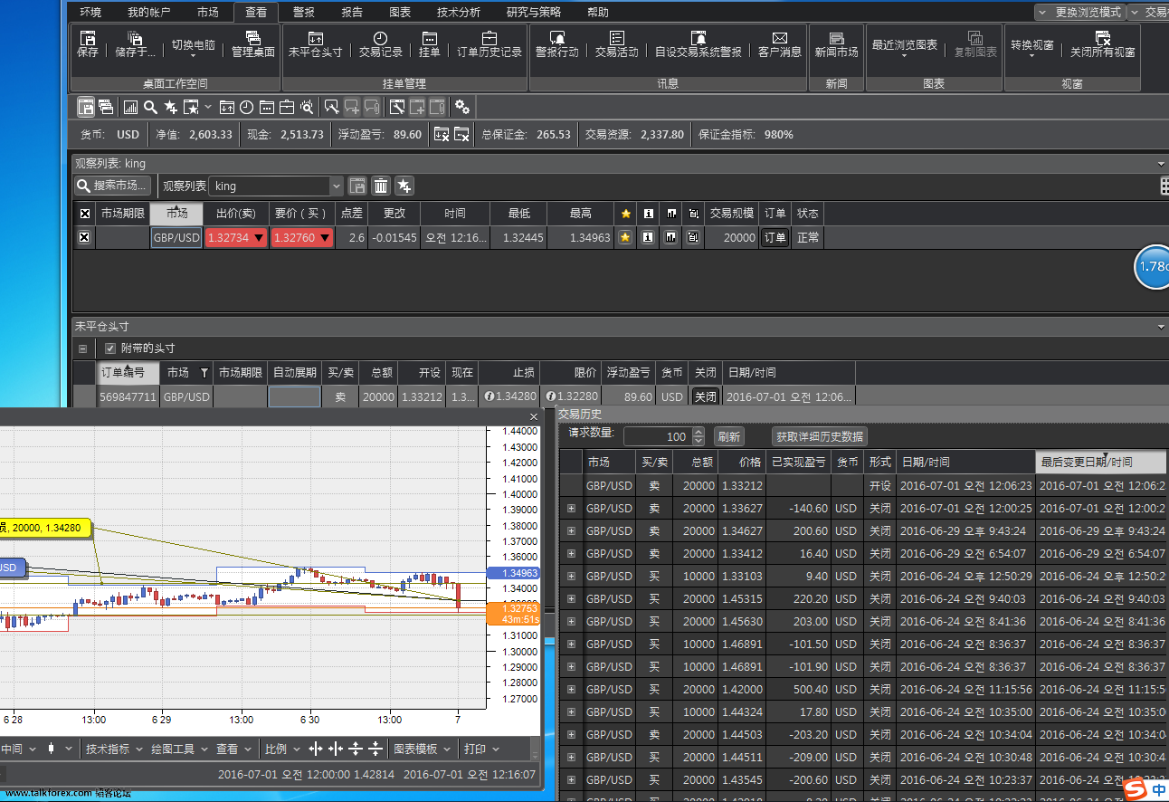Open the 打印 print dropdown
The width and height of the screenshot is (1169, 802).
[480, 749]
